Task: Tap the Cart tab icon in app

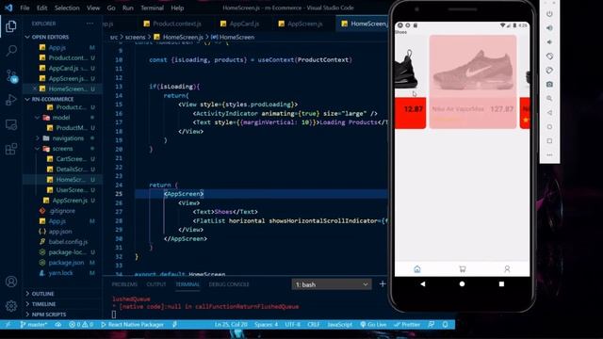Action: pos(463,269)
